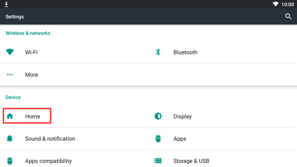Tap the Android robot icon beside Apps
This screenshot has width=297, height=167.
pos(158,139)
